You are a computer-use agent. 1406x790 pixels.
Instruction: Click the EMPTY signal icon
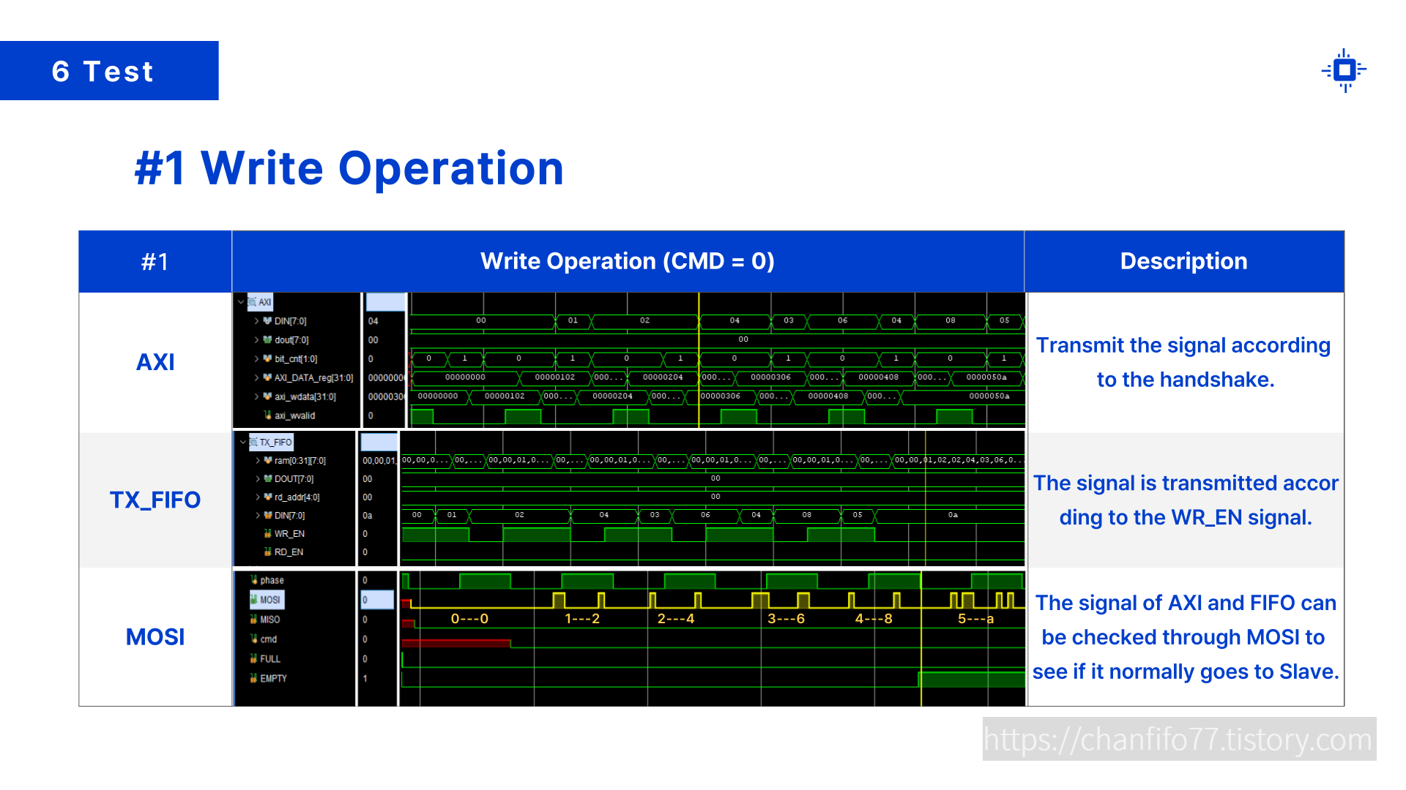[x=254, y=679]
